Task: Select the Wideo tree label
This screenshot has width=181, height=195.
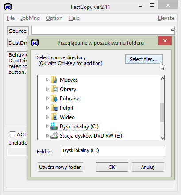Action: pos(67,117)
